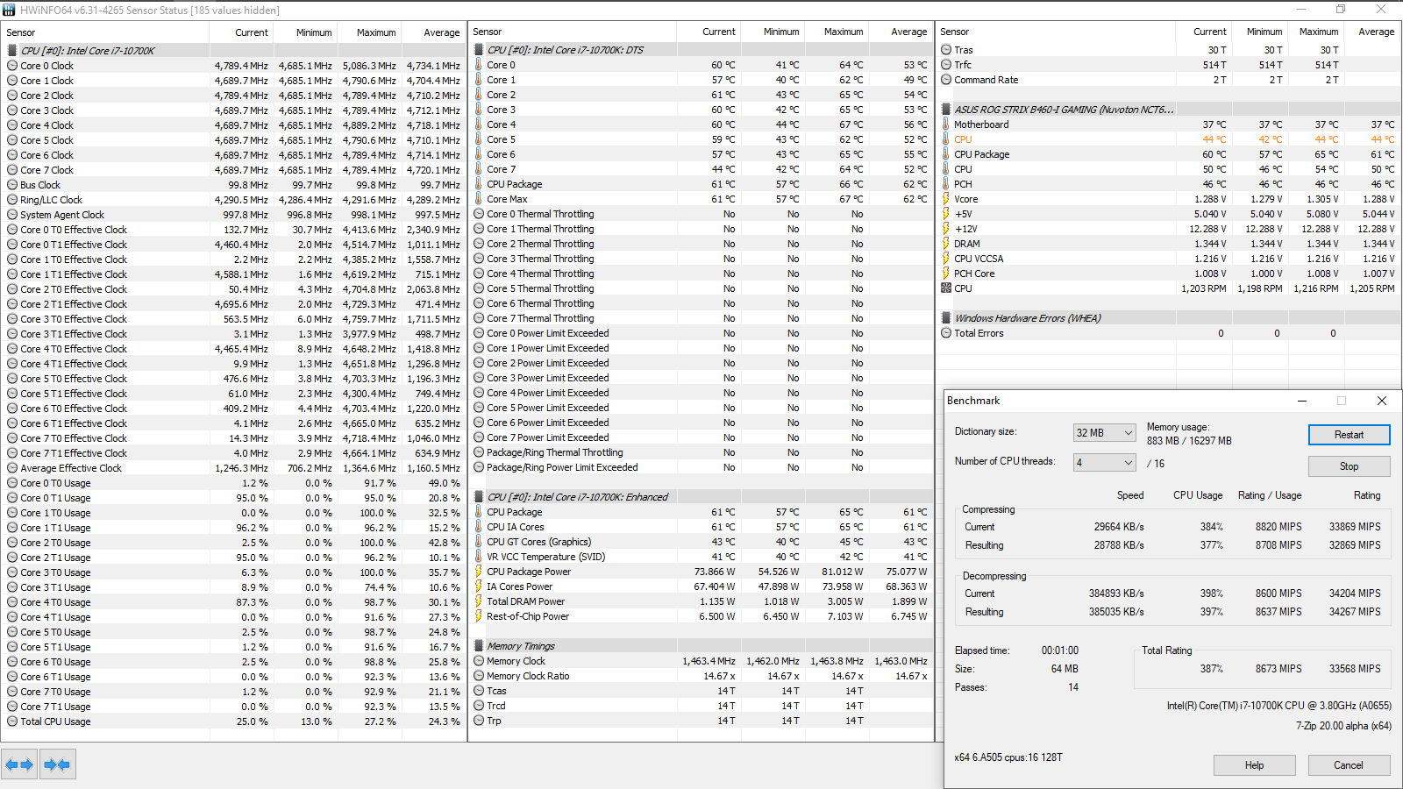Click the Memory Timings group header icon
The width and height of the screenshot is (1403, 789).
[479, 646]
